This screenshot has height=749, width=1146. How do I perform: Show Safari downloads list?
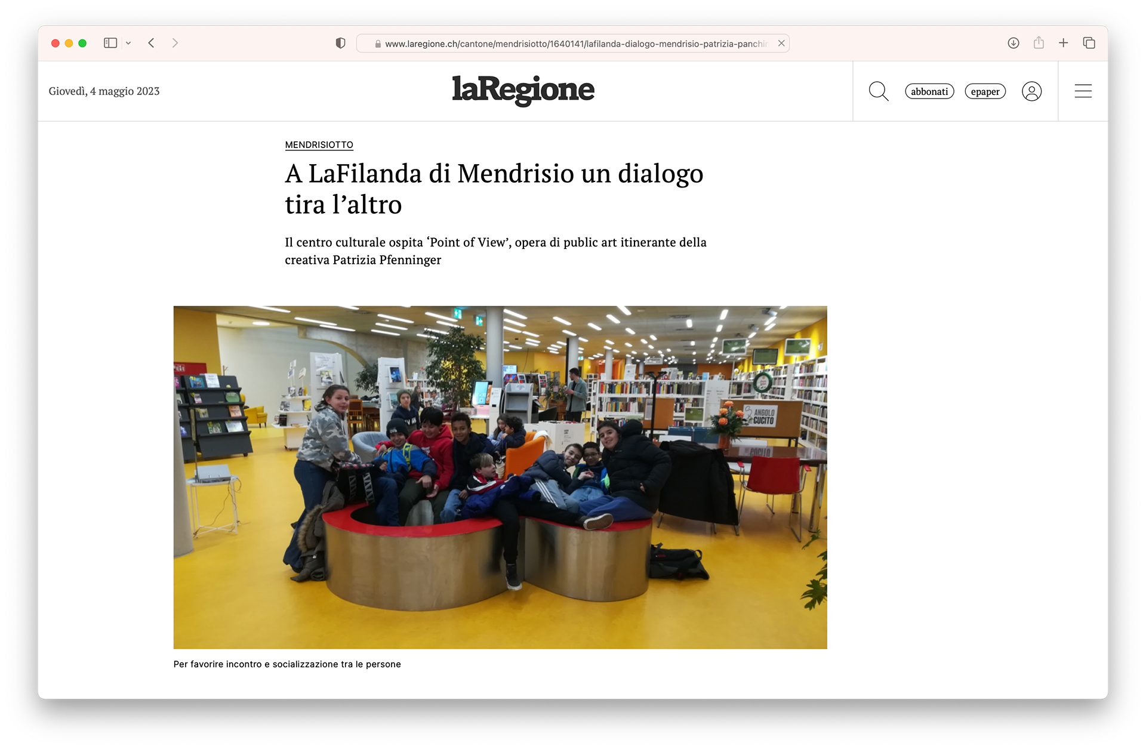[x=1013, y=43]
